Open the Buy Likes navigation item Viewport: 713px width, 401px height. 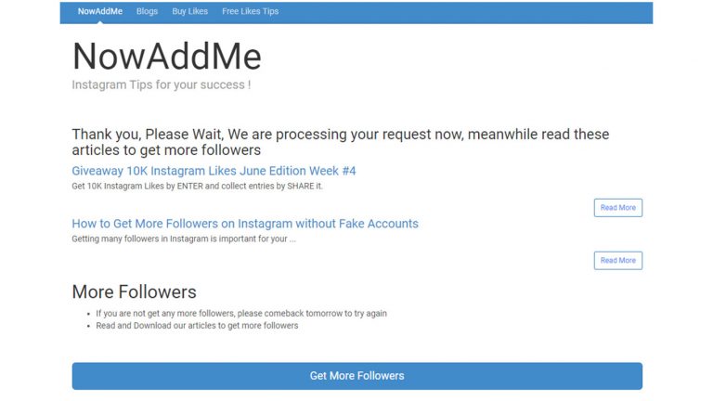point(190,11)
